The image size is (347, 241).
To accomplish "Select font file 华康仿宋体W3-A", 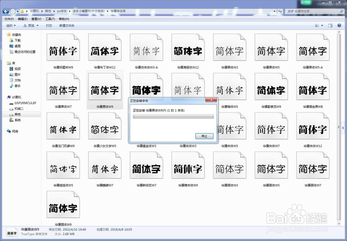I will click(x=146, y=51).
